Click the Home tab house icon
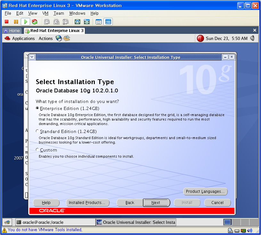Image resolution: width=261 pixels, height=235 pixels. coord(6,31)
